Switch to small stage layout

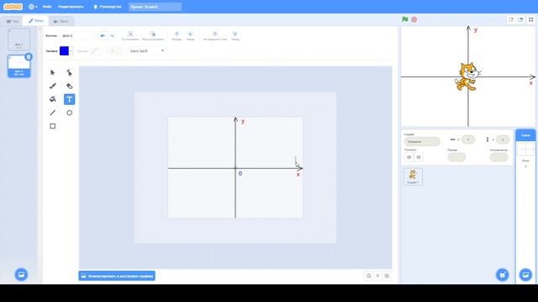511,19
